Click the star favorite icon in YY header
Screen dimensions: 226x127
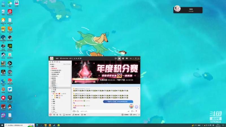74,58
